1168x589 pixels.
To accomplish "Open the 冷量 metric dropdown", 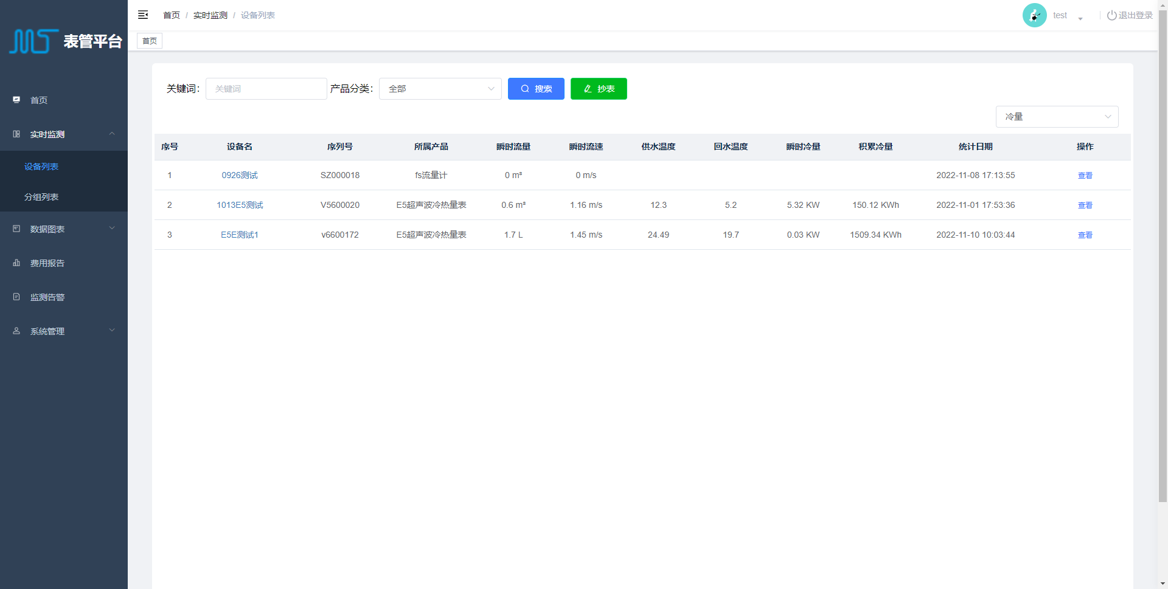I will click(x=1057, y=117).
